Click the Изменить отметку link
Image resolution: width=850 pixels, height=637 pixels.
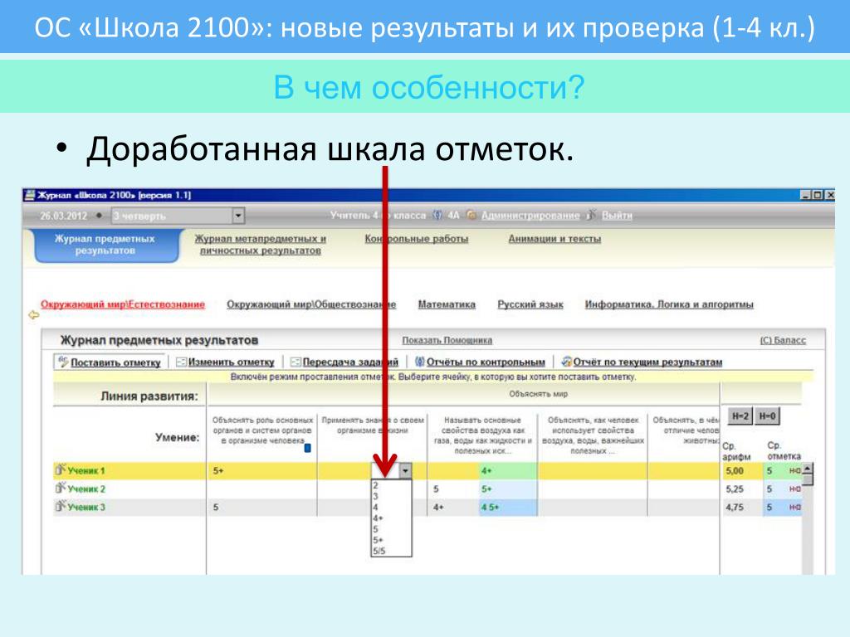[x=231, y=362]
